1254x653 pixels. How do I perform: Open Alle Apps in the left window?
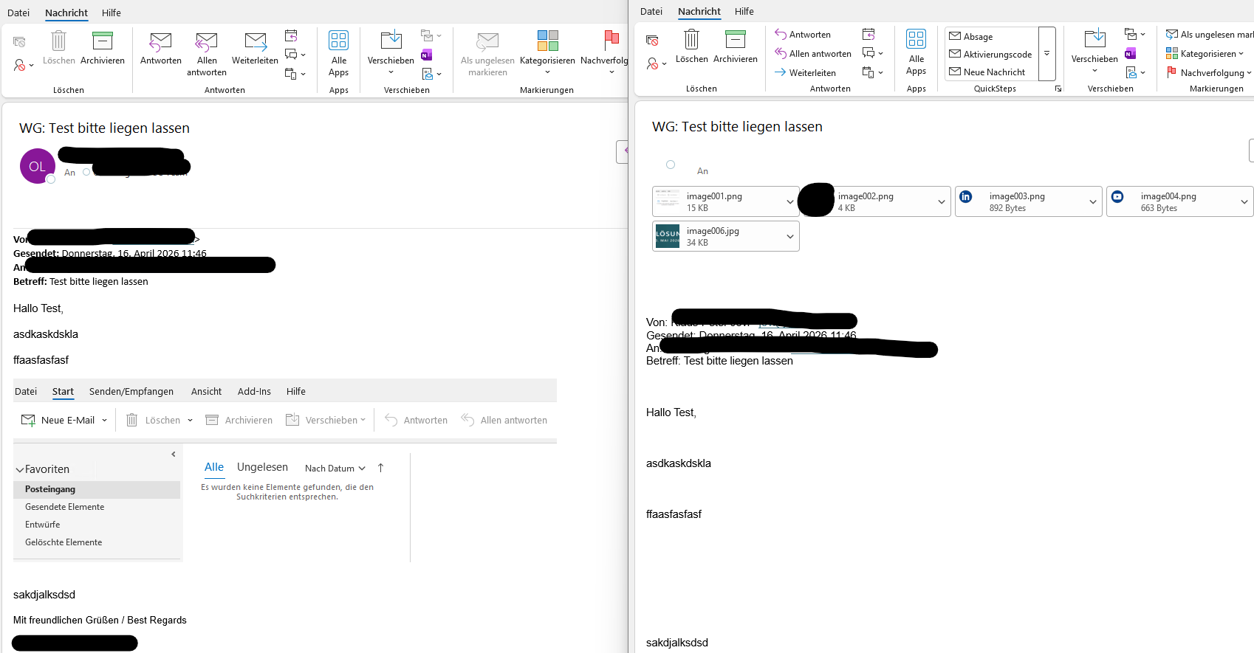pyautogui.click(x=338, y=53)
